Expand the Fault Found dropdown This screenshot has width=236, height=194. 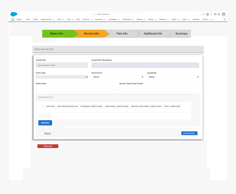click(117, 77)
